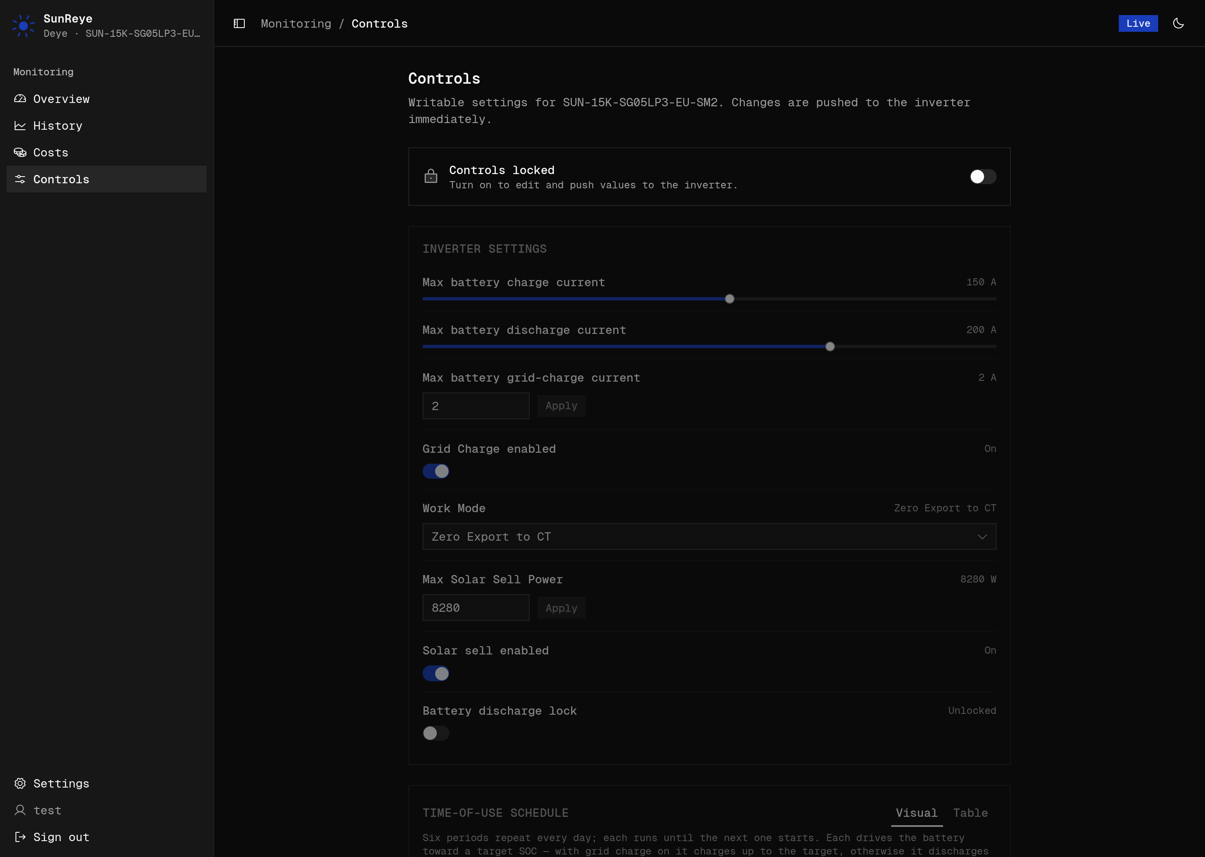
Task: Click the Costs coins icon
Action: click(x=20, y=152)
